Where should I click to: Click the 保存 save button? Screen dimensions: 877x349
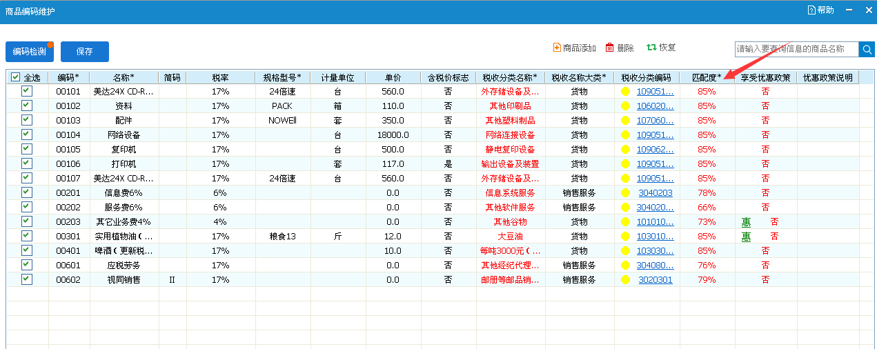click(85, 52)
